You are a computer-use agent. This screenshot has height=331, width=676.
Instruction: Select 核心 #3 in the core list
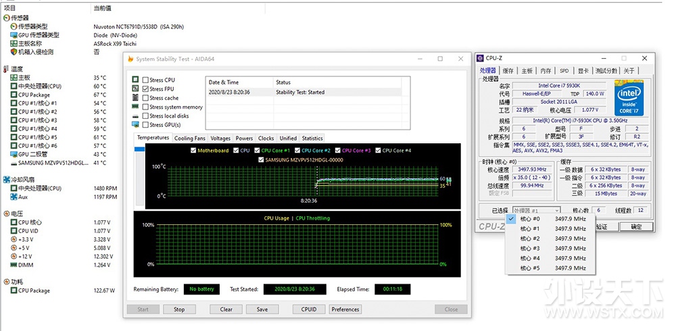[x=550, y=249]
